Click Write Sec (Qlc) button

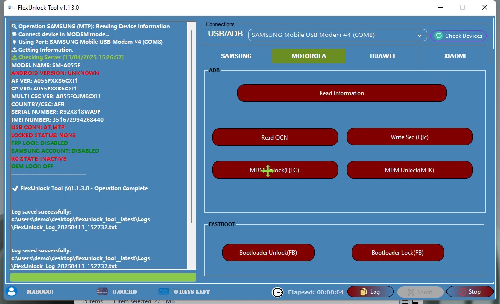[x=409, y=137]
